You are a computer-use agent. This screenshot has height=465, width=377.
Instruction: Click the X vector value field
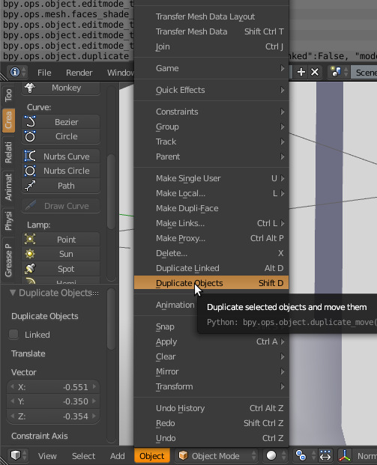(53, 387)
